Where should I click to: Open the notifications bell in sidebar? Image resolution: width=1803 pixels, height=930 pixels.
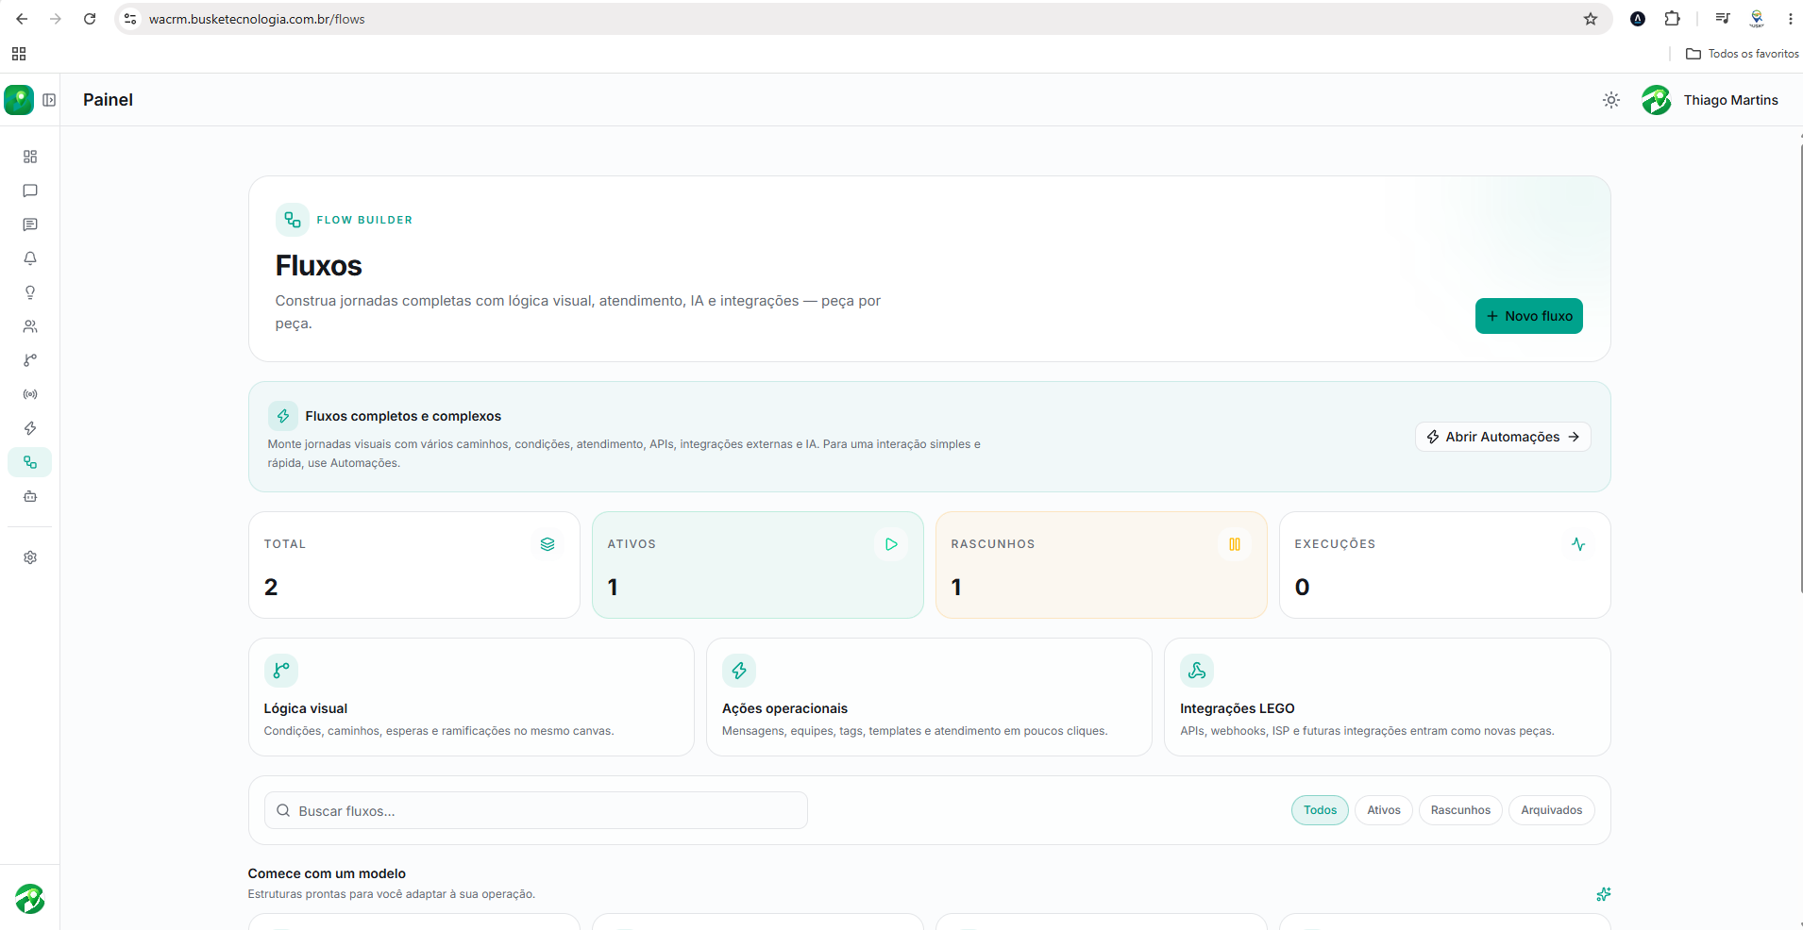[x=30, y=258]
